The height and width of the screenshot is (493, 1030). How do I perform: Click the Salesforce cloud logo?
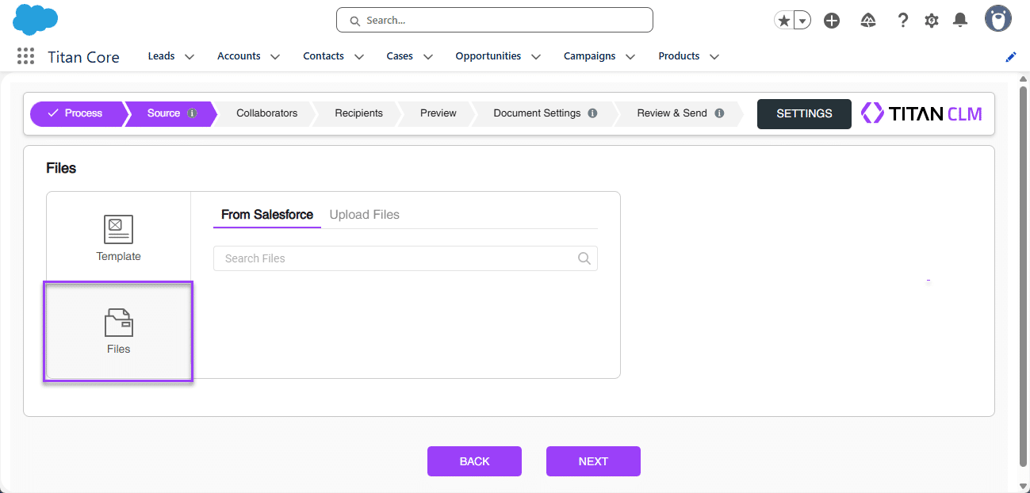(36, 19)
